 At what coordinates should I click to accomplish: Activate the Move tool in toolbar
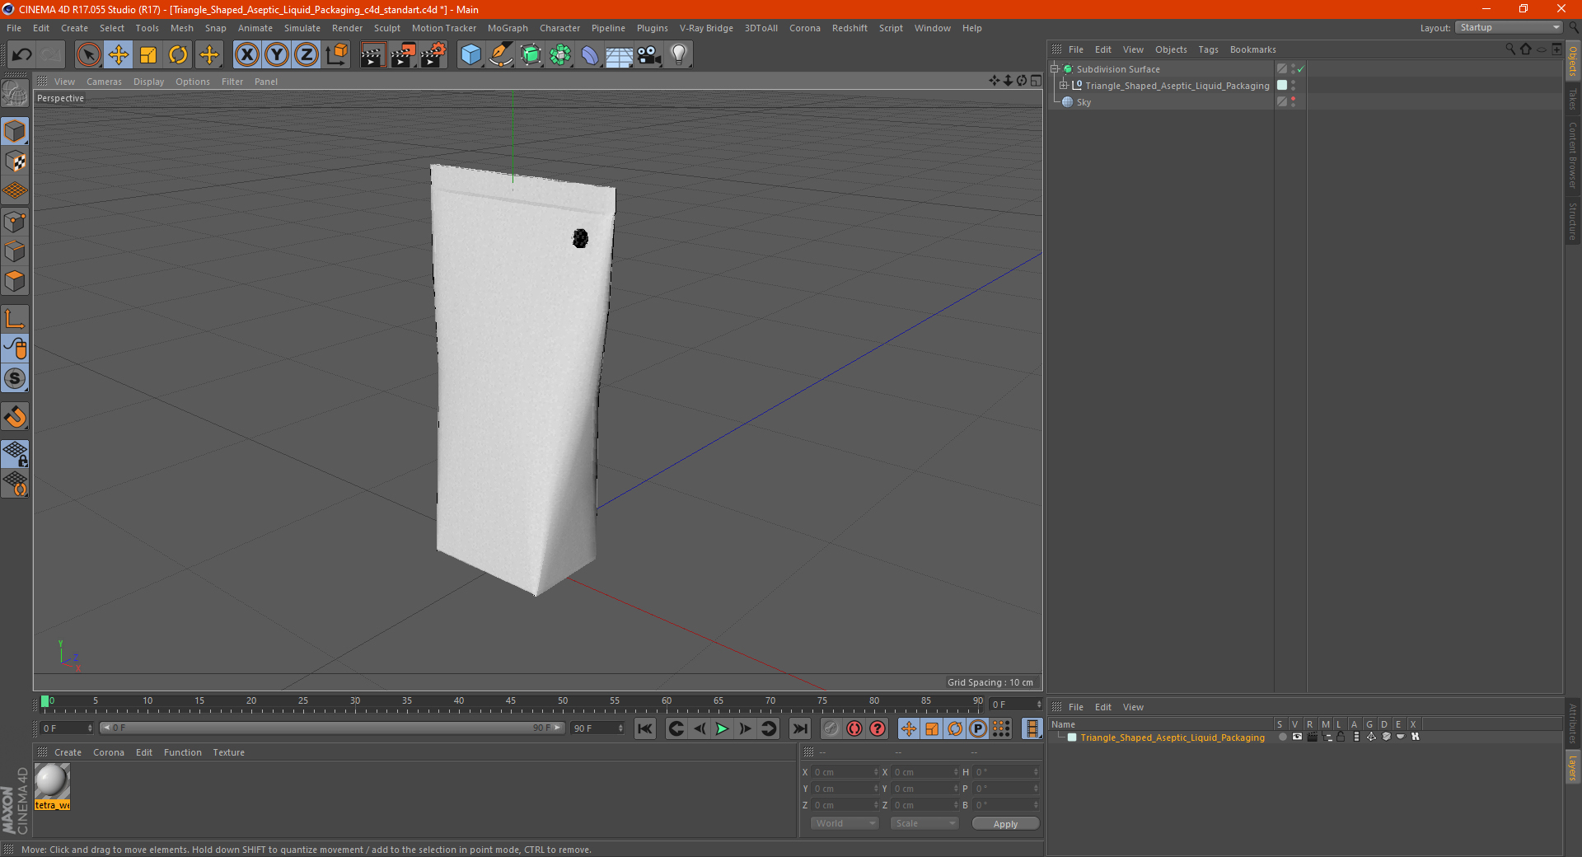[119, 55]
